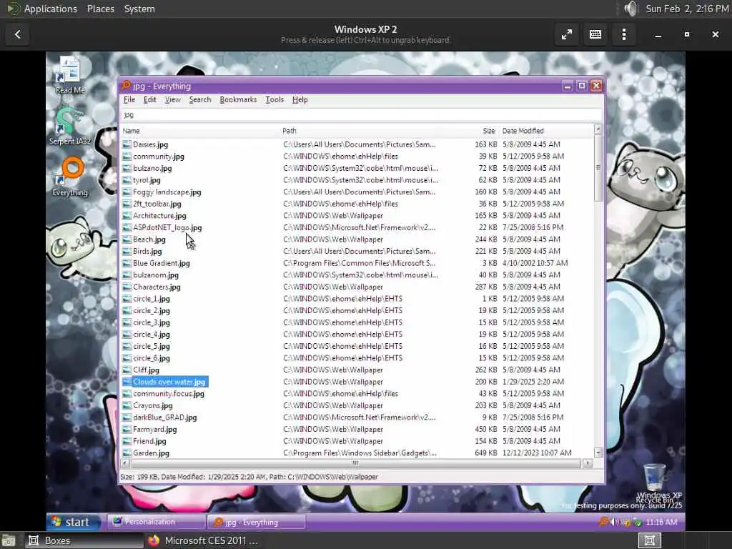
Task: Select darkBlue_GRAD.jpg file name
Action: [165, 417]
